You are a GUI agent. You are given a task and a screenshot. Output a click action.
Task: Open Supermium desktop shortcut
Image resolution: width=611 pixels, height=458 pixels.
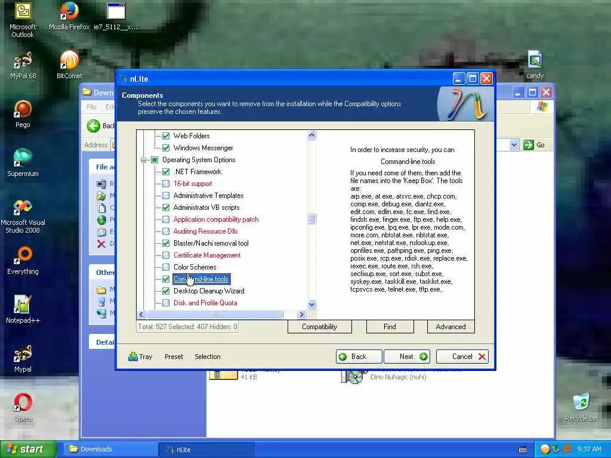23,163
